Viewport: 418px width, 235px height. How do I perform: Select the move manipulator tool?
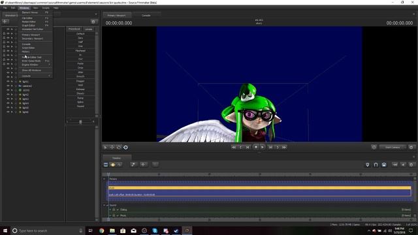coord(112,148)
